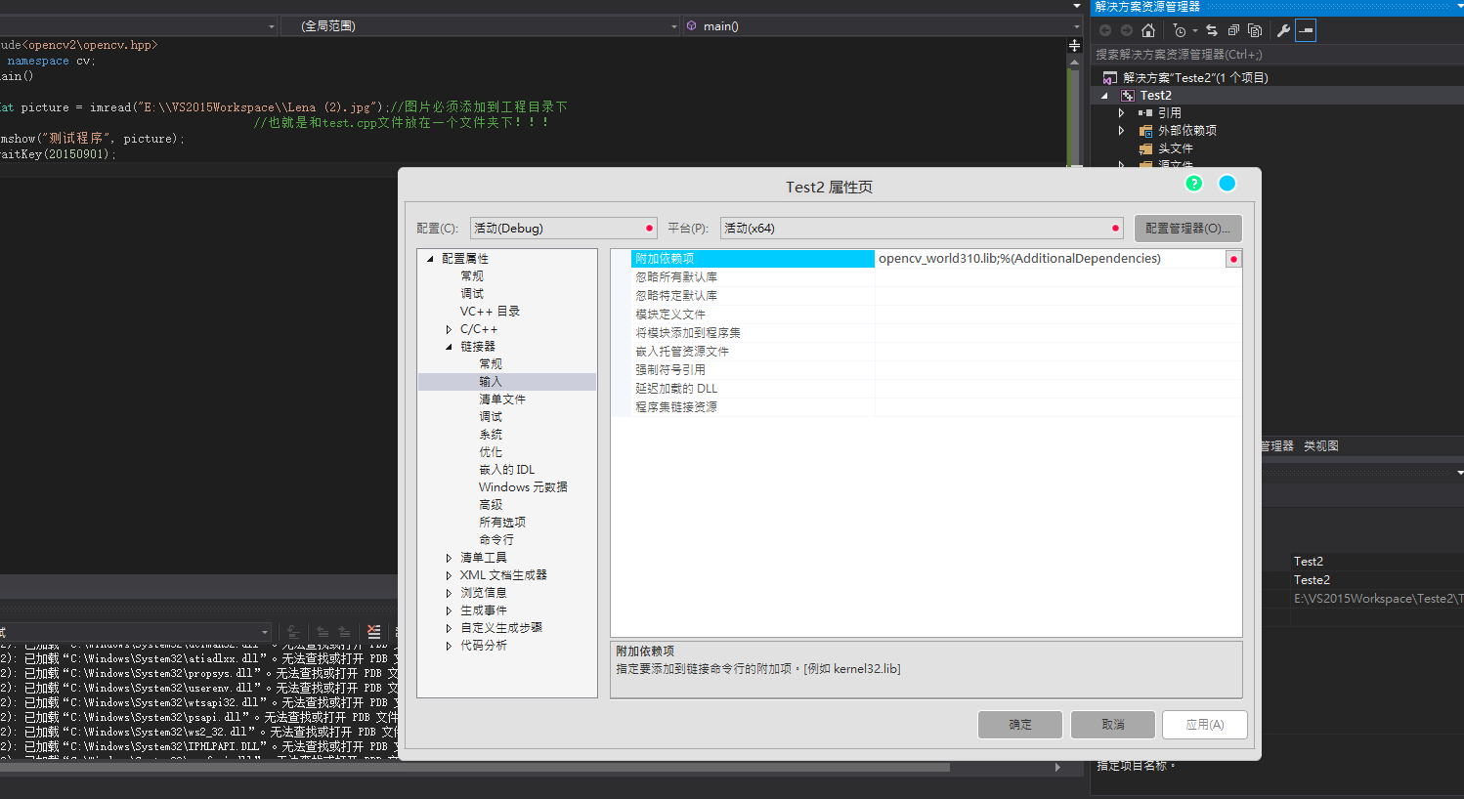Select 系统 under 链接器

point(490,435)
